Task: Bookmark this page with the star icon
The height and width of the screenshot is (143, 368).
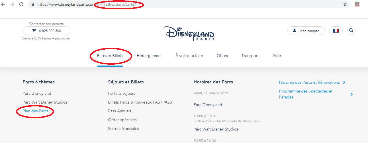Action: tap(345, 4)
